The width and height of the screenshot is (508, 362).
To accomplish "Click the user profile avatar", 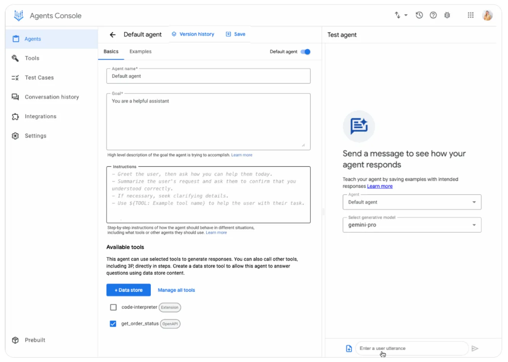I will [x=487, y=15].
